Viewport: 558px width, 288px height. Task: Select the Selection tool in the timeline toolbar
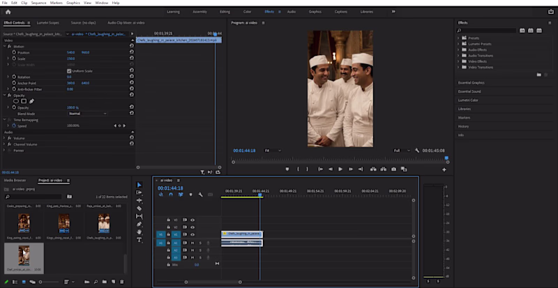tap(139, 185)
